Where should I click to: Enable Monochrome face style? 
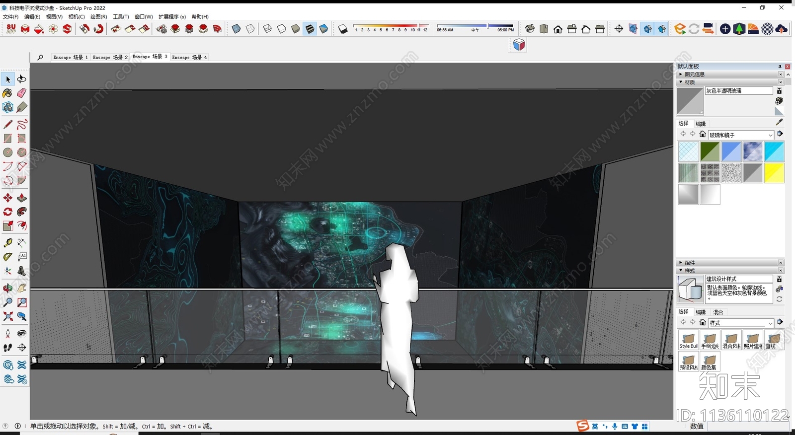[x=323, y=29]
